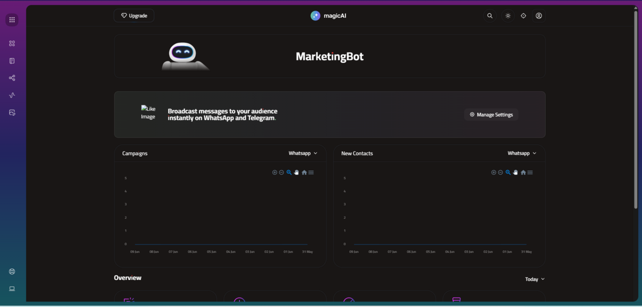Click the page vertical scrollbar
Image resolution: width=642 pixels, height=307 pixels.
tap(636, 110)
